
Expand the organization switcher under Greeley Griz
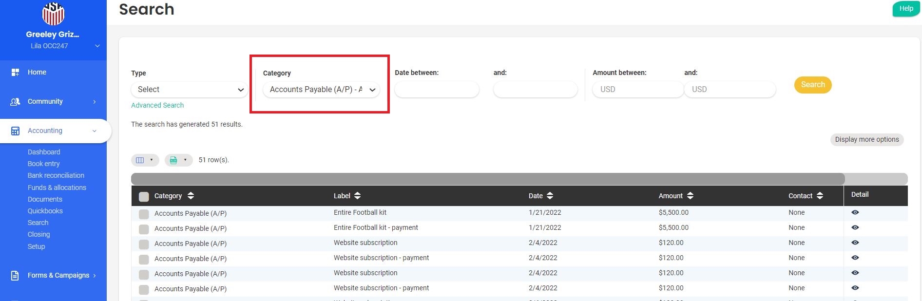pyautogui.click(x=97, y=46)
